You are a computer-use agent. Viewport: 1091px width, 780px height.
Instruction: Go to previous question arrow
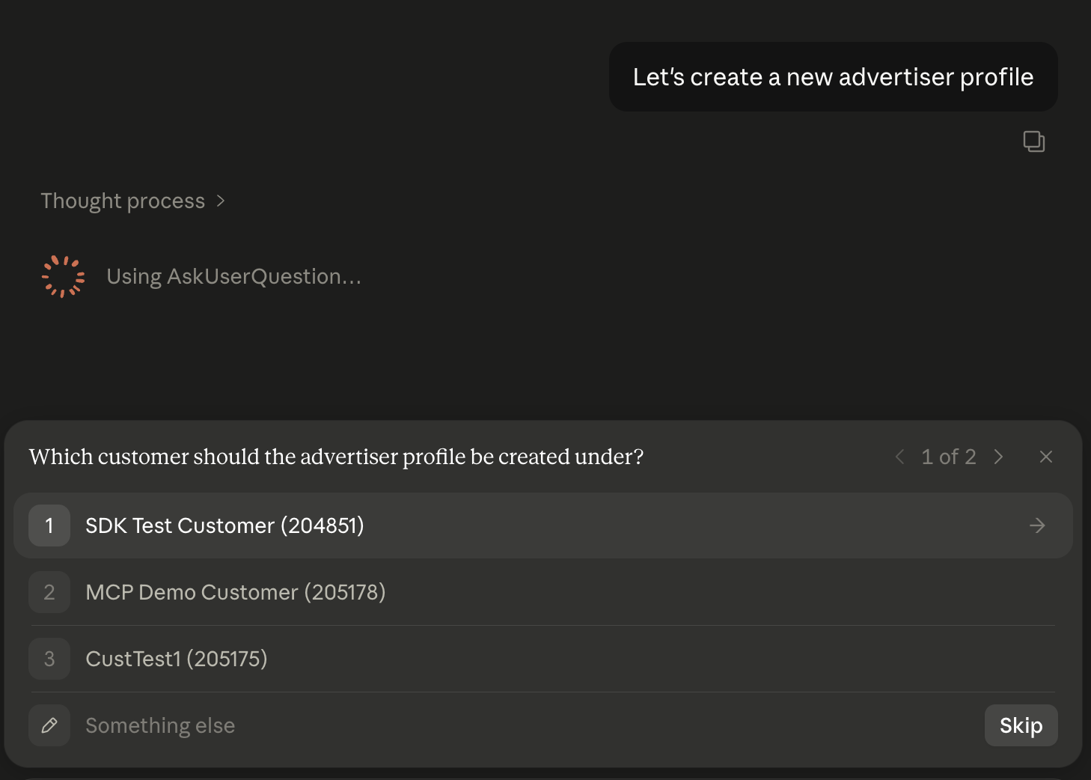tap(899, 457)
